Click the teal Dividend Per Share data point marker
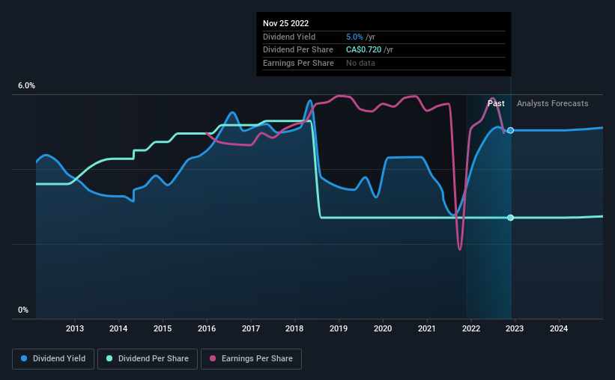Image resolution: width=615 pixels, height=380 pixels. (x=510, y=218)
